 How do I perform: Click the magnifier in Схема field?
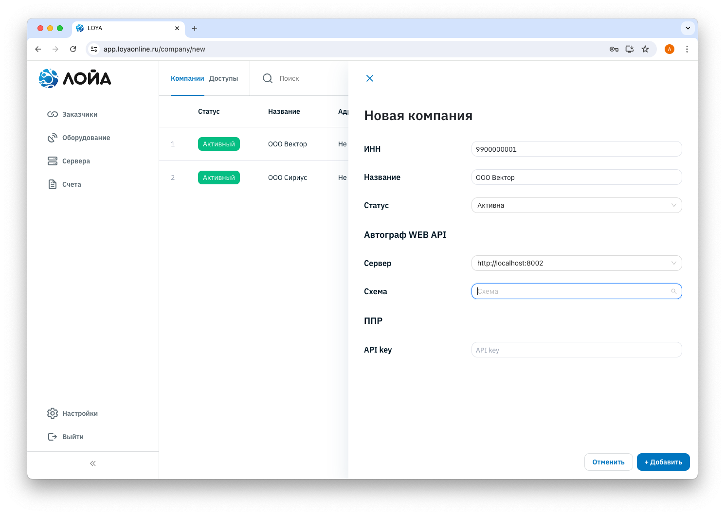click(674, 291)
